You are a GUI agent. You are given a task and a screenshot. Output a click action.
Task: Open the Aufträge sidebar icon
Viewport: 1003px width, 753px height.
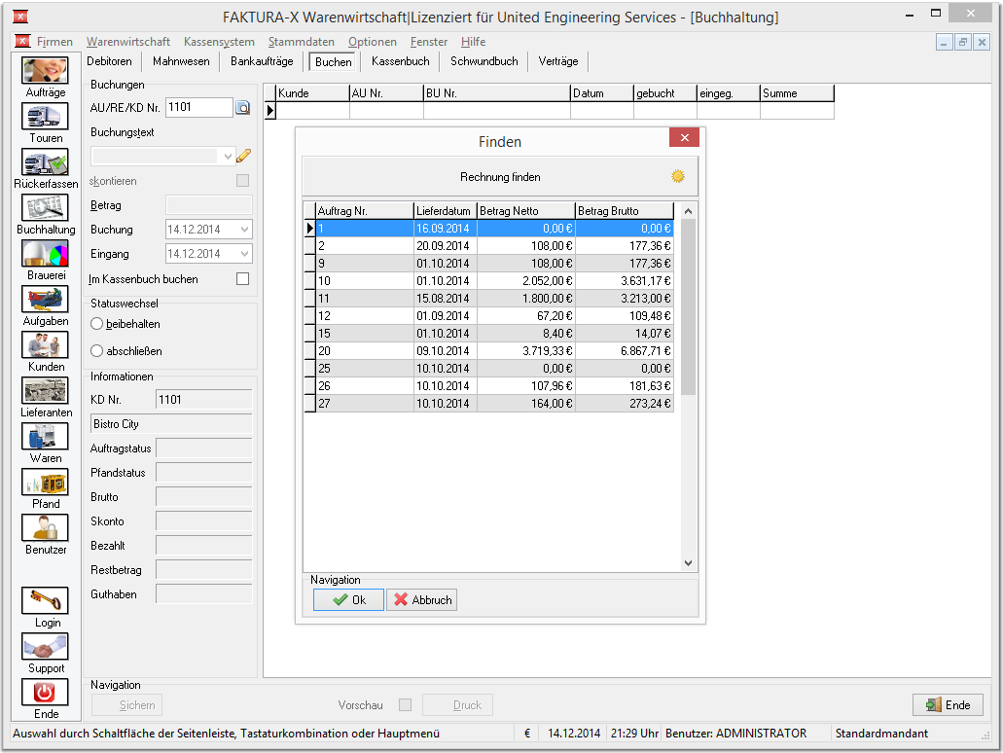click(45, 70)
